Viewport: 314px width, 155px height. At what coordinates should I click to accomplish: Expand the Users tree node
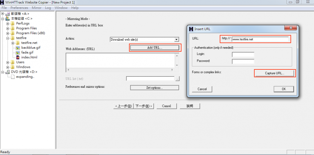[8, 62]
